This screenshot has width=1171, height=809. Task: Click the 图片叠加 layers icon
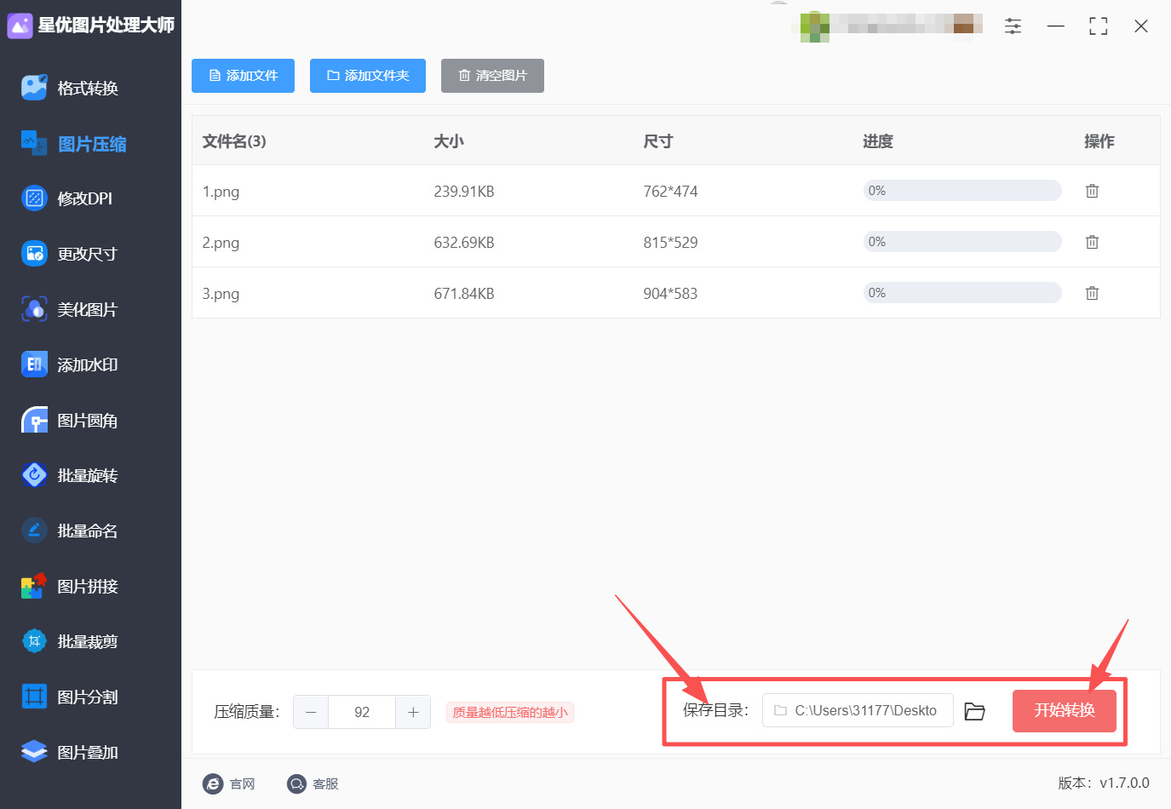click(34, 752)
